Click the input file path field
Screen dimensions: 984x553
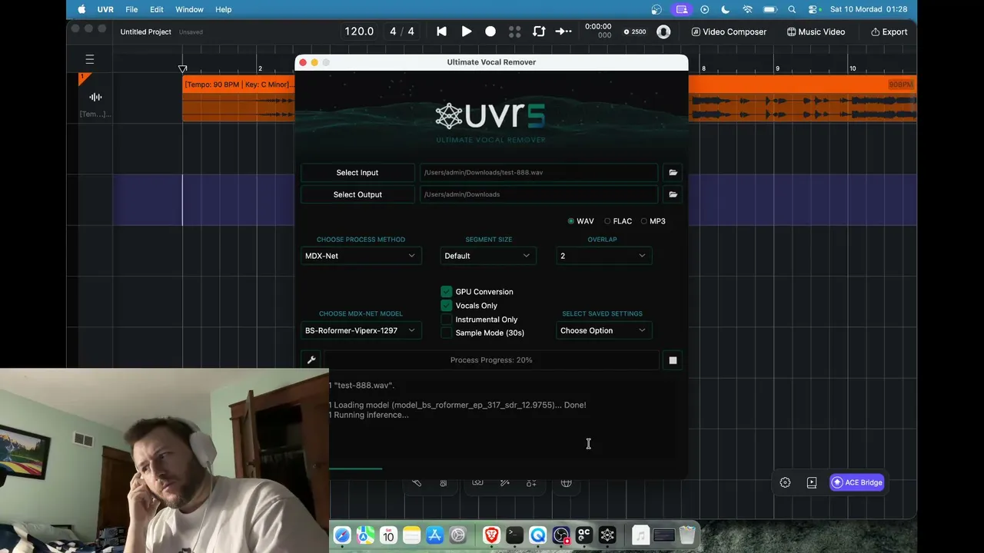tap(539, 173)
